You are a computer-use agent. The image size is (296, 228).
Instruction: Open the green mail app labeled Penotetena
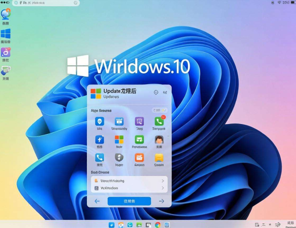click(x=139, y=140)
